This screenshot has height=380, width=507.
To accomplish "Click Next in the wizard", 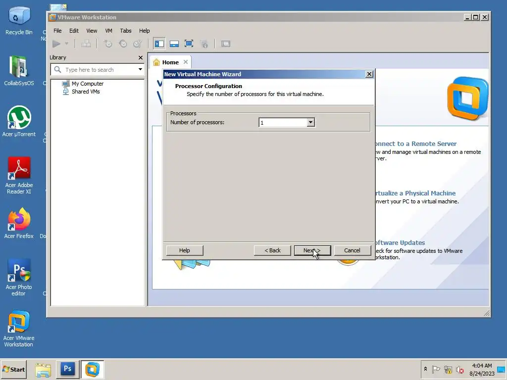I will (312, 250).
